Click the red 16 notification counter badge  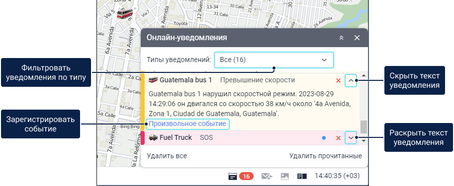[x=247, y=176]
